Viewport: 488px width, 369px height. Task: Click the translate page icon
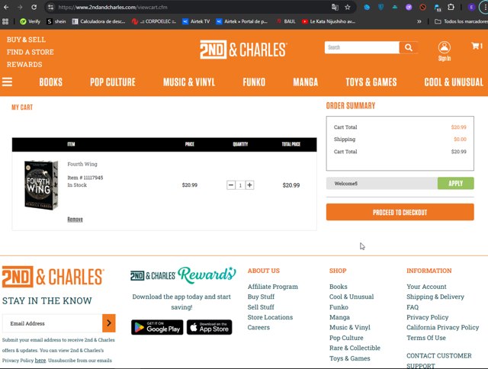point(335,7)
